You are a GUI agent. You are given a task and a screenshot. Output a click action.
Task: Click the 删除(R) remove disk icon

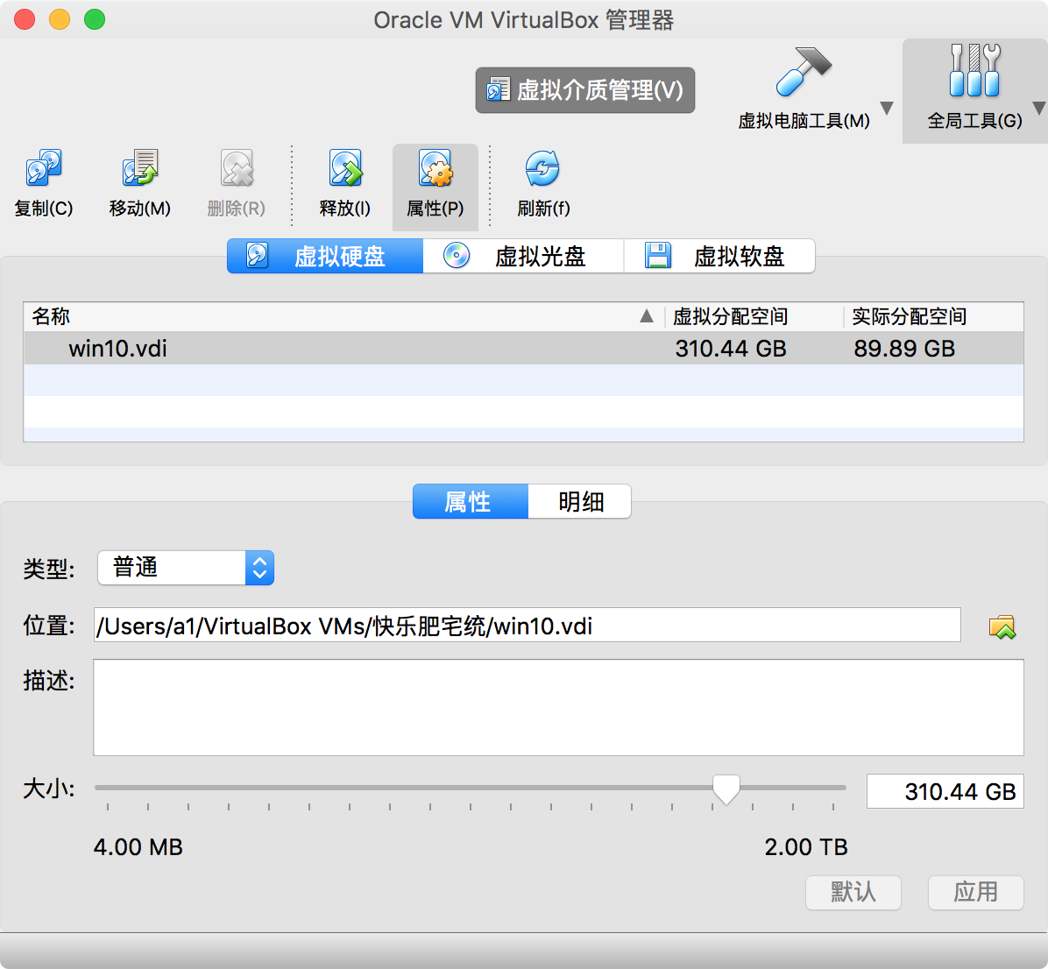point(237,168)
